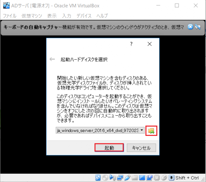Click the recording status icon
The width and height of the screenshot is (206, 182).
[x=149, y=178]
